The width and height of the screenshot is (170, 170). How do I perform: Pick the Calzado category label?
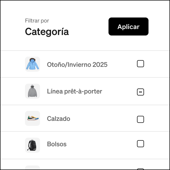[x=58, y=118]
